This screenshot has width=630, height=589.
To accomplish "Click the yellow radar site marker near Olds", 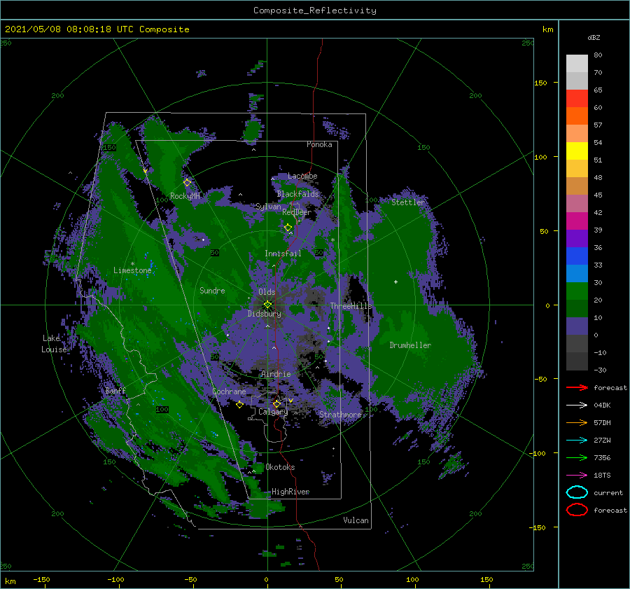I will click(267, 305).
